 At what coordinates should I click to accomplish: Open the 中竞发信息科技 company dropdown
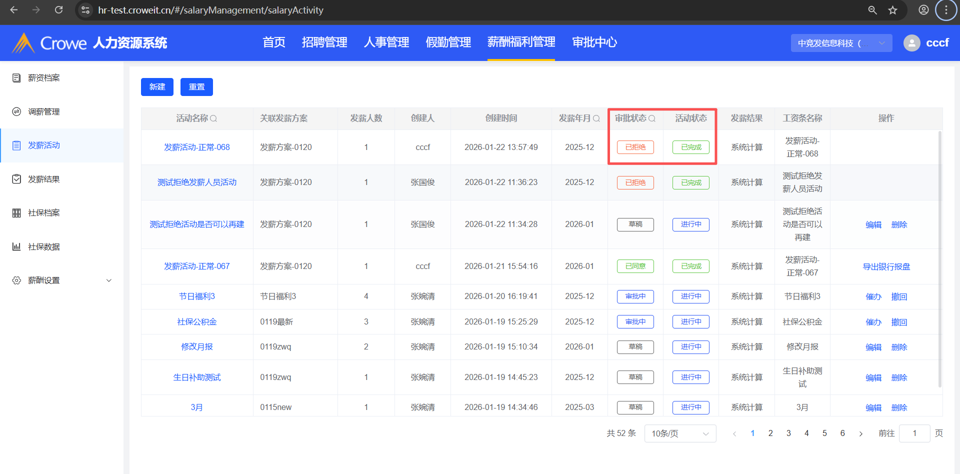[841, 43]
